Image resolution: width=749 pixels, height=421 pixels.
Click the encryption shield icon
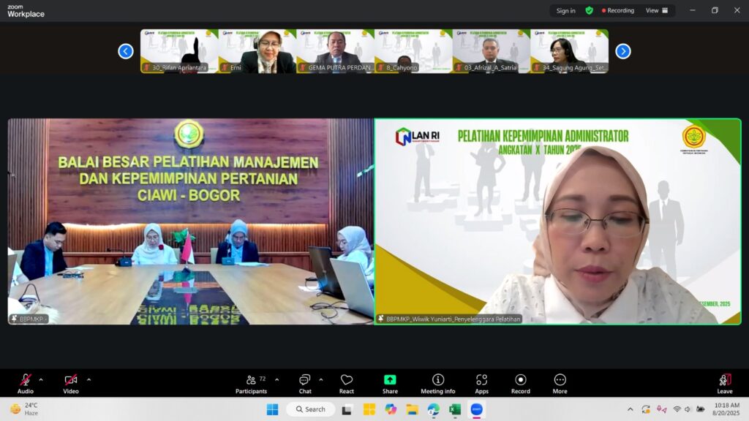coord(590,10)
